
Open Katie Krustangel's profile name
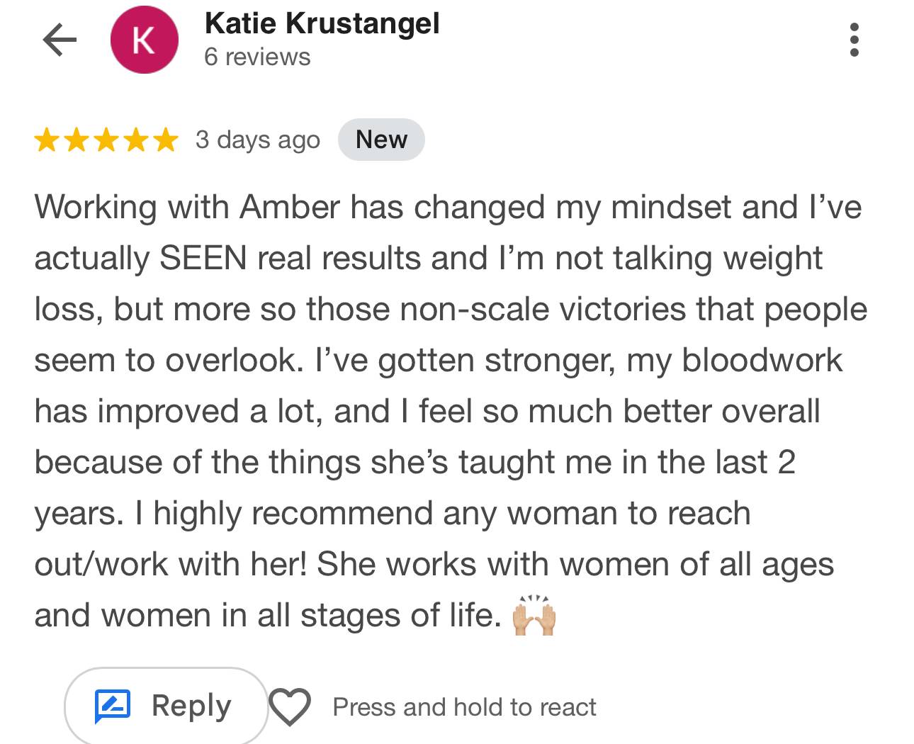(322, 23)
